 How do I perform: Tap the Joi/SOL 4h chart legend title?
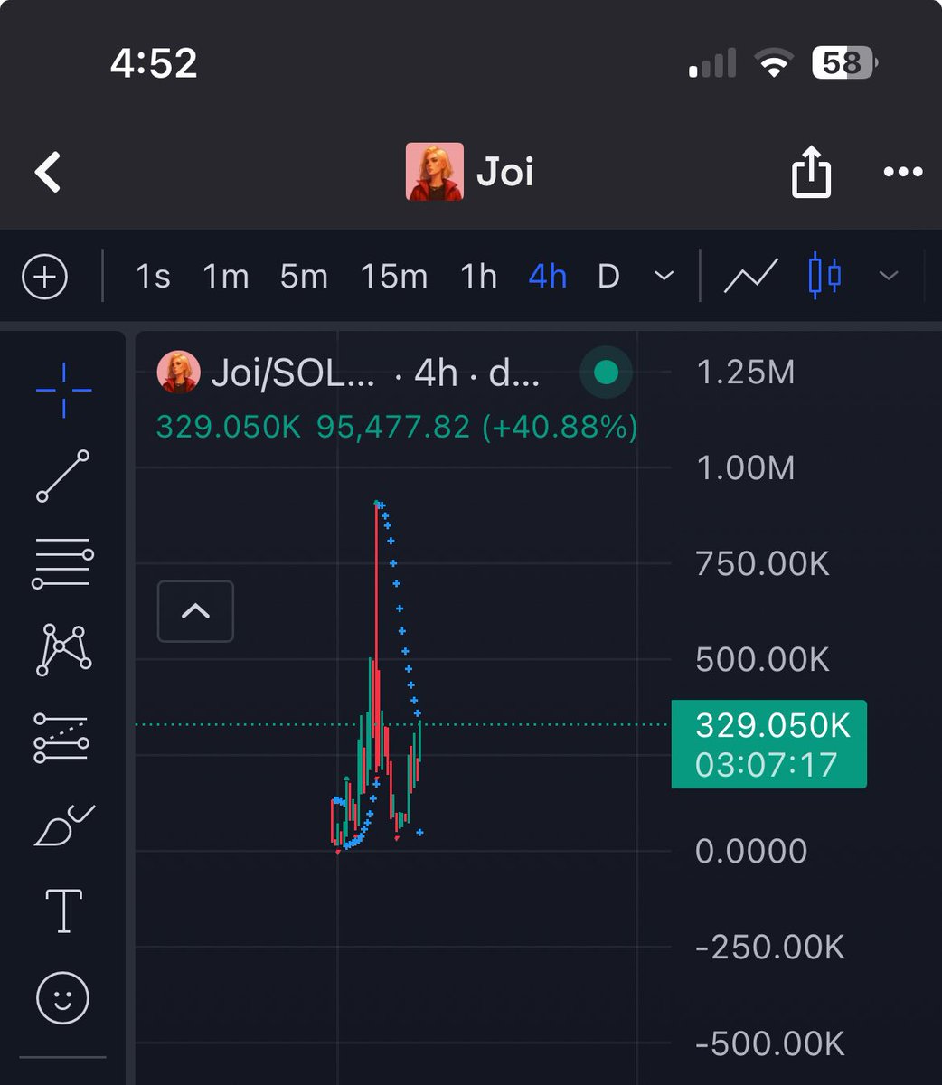[374, 373]
